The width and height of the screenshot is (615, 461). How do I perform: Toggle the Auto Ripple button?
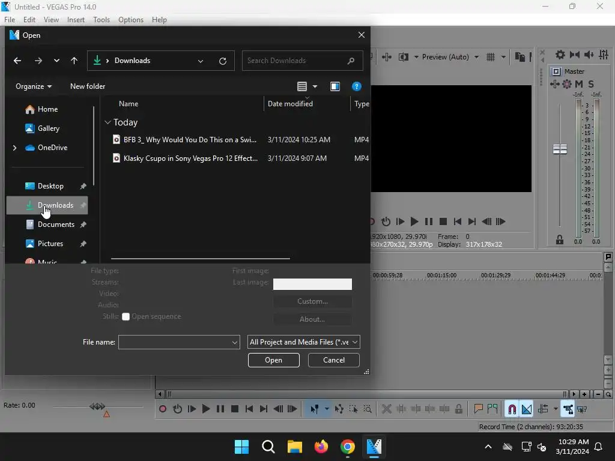(x=543, y=409)
